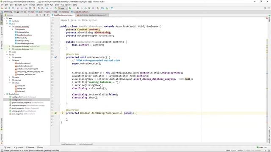Image resolution: width=271 pixels, height=152 pixels.
Task: Collapse the layout folder
Action: click(x=10, y=60)
